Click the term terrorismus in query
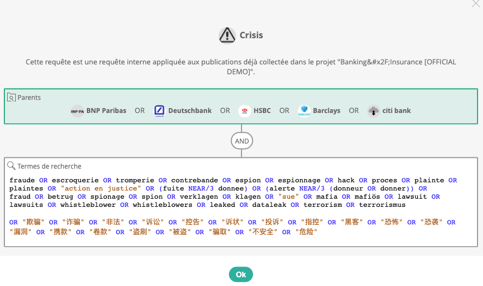Image resolution: width=483 pixels, height=286 pixels. coord(382,205)
